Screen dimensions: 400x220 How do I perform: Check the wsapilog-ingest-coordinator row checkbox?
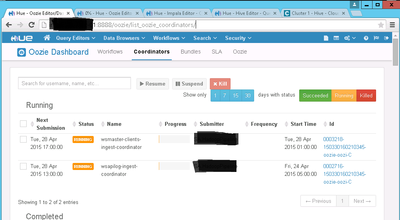click(24, 166)
